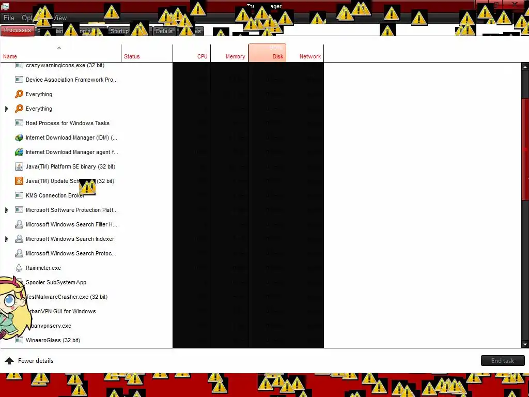Select Java(TM) Platform SE binary name
Image resolution: width=529 pixels, height=397 pixels.
coord(70,167)
